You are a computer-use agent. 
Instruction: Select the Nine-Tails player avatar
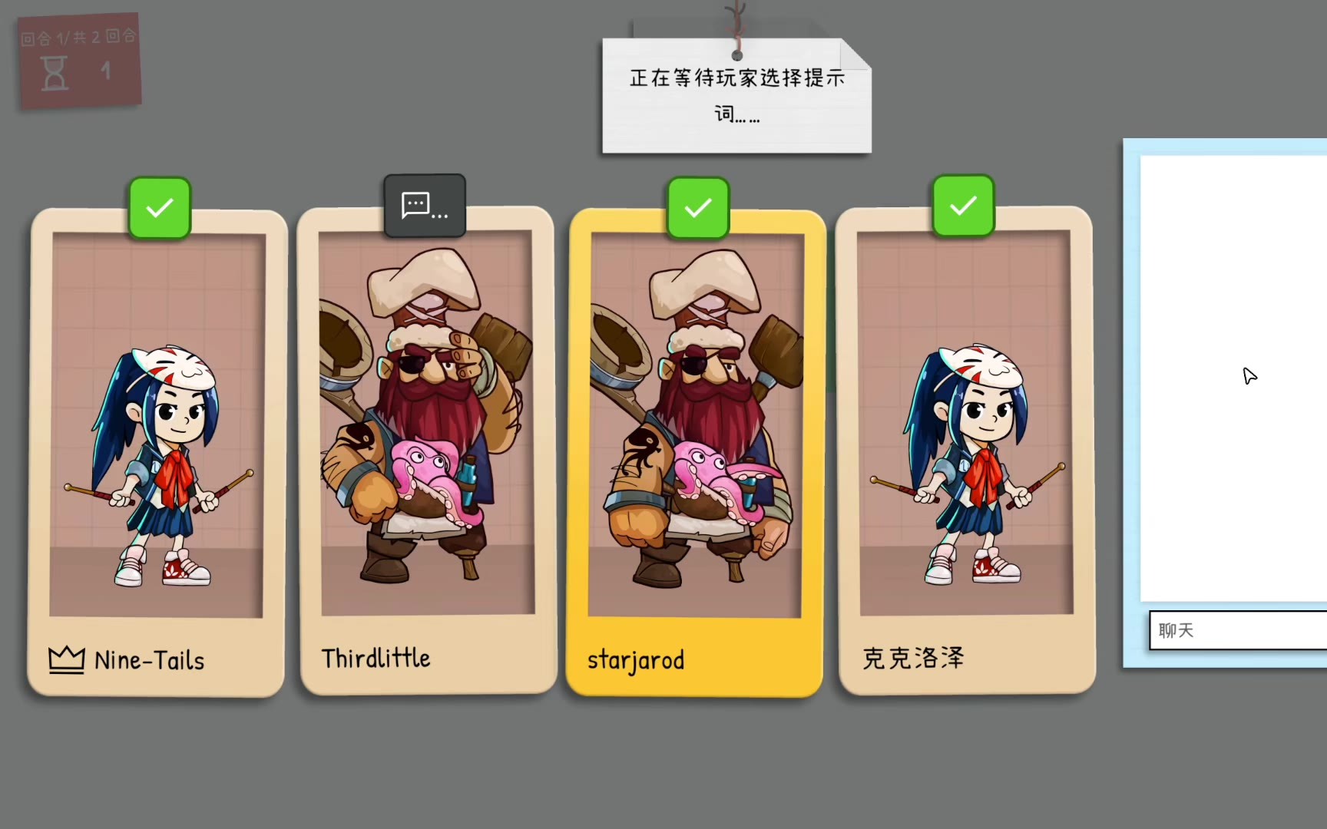[157, 424]
